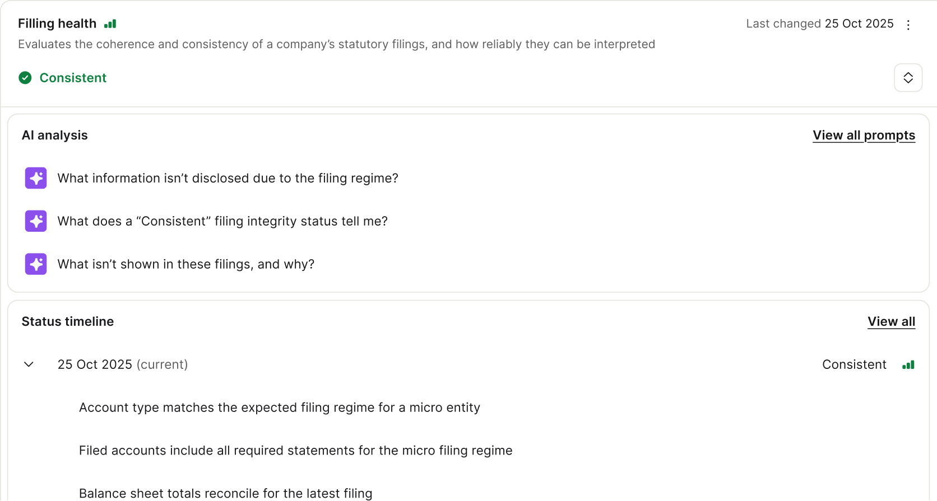Select the balance sheet totals reconcile item
Screen dimensions: 937x501
click(225, 493)
